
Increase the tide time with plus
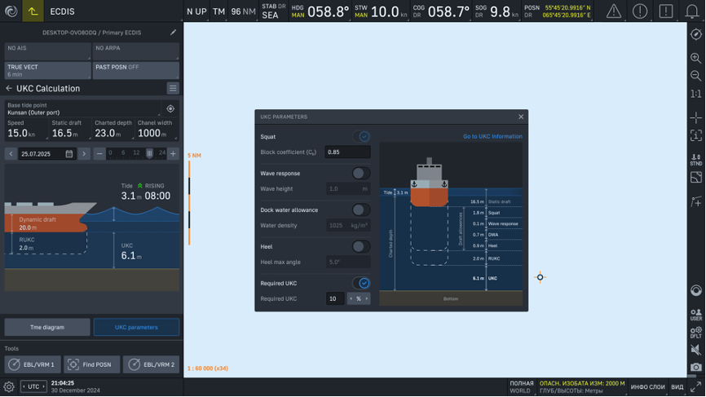(x=173, y=153)
